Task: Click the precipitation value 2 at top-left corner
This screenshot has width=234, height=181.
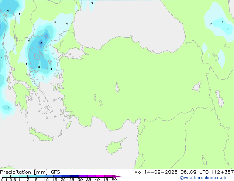Action: click(x=8, y=11)
